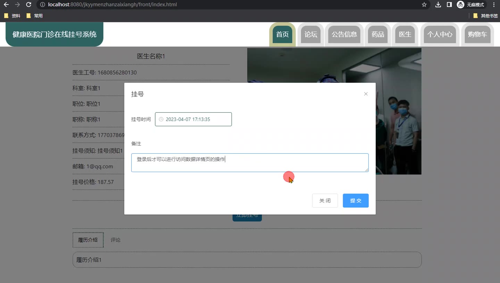Image resolution: width=500 pixels, height=283 pixels.
Task: Go to the 首页 navigation tab
Action: 282,34
